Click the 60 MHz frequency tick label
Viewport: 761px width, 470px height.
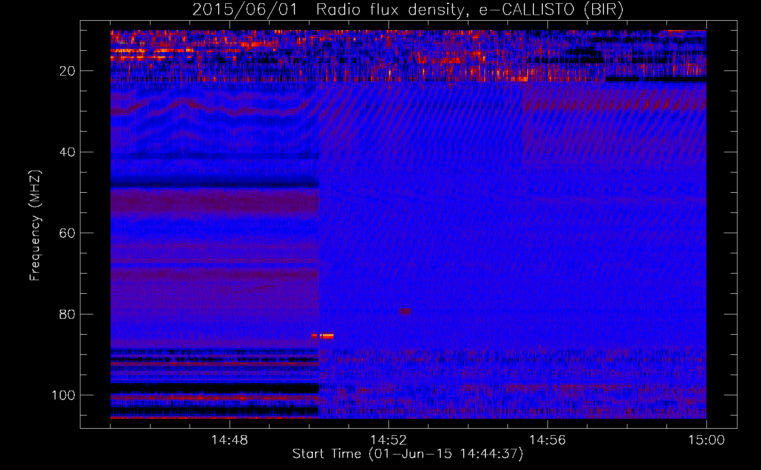pos(67,233)
